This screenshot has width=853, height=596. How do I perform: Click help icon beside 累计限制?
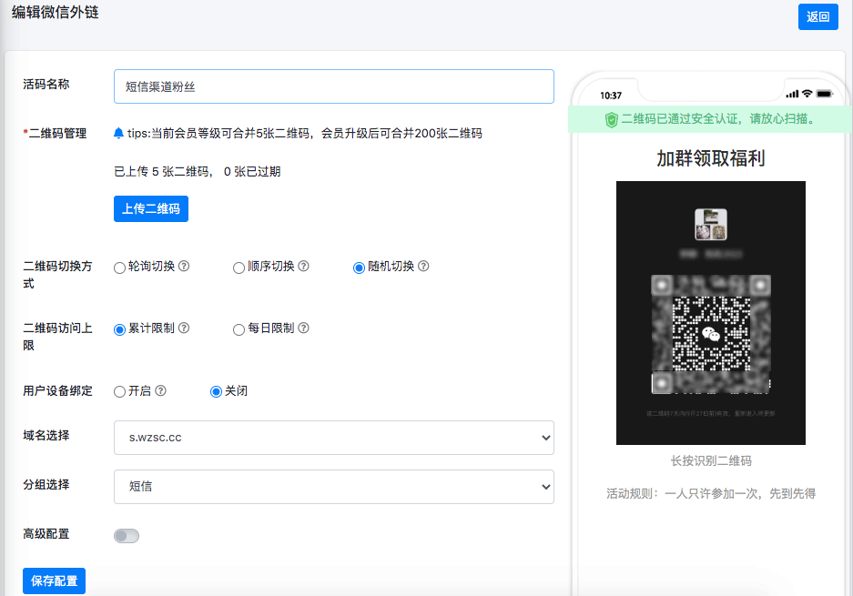coord(184,328)
